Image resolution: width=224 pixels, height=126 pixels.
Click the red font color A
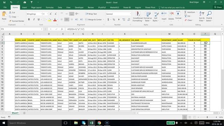tap(55, 20)
